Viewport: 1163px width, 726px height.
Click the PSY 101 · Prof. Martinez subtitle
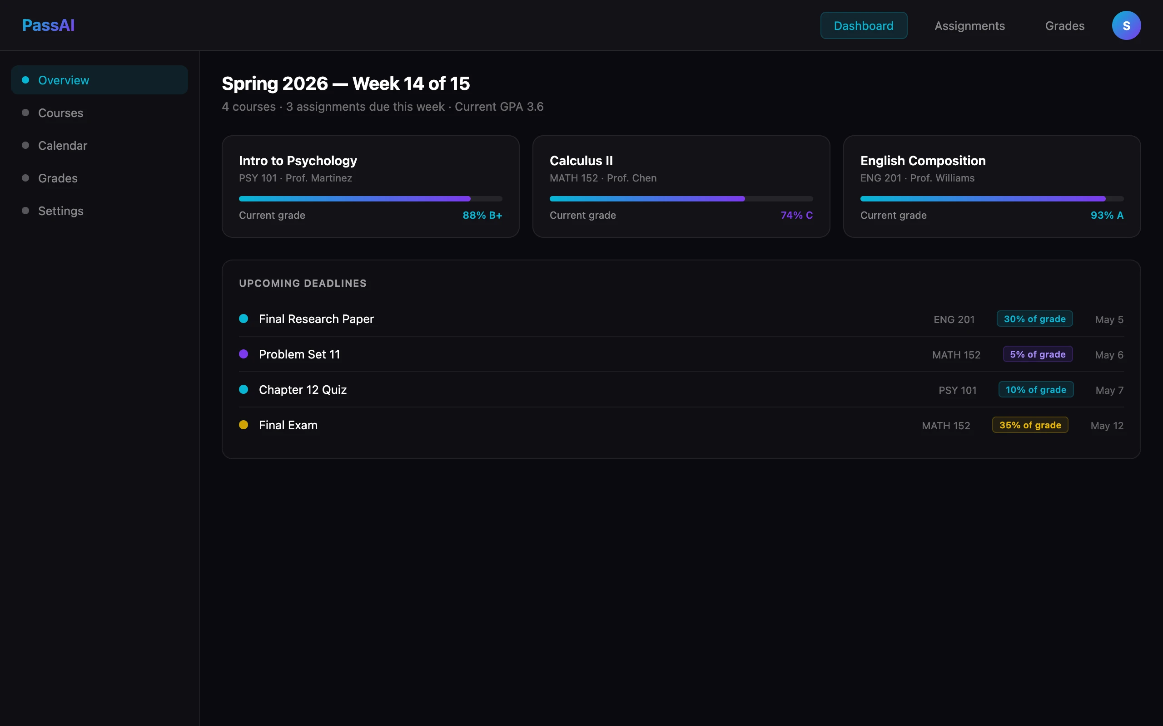click(296, 178)
